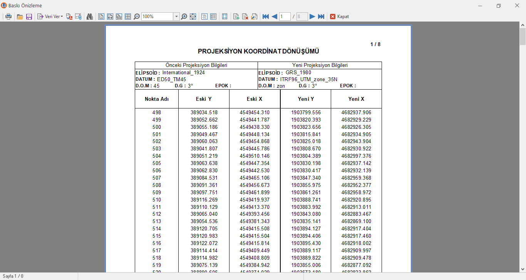The height and width of the screenshot is (280, 526).
Task: Click the zoom in magnifier icon
Action: (x=184, y=17)
